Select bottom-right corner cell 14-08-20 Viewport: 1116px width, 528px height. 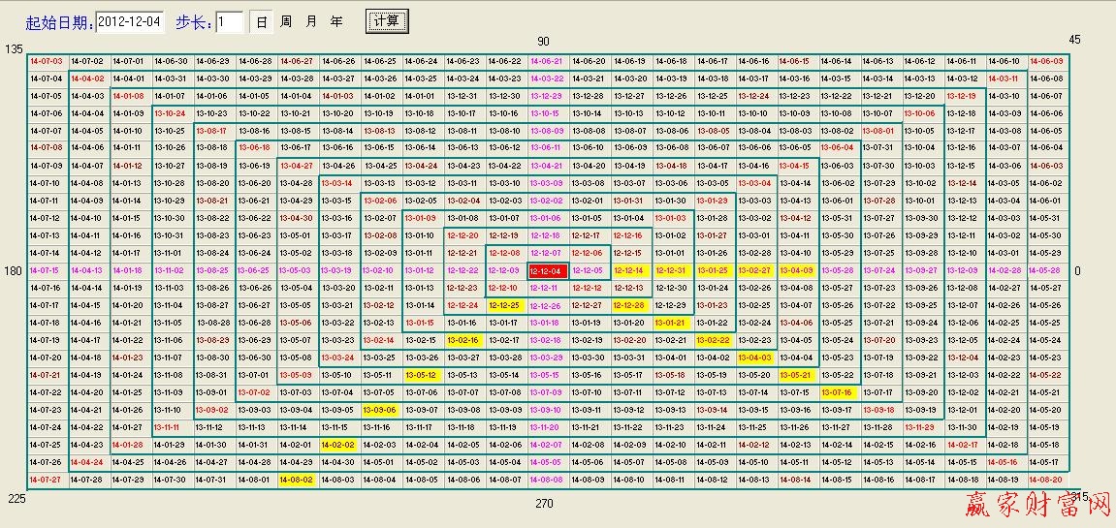point(1045,481)
